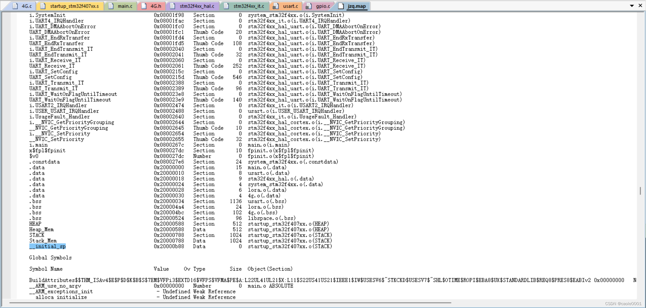Click the lora.o(.data) object text
646x308 pixels.
pyautogui.click(x=267, y=190)
